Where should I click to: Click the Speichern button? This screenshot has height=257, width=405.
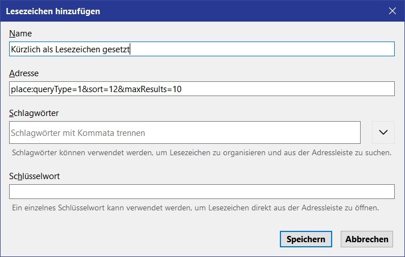click(305, 239)
